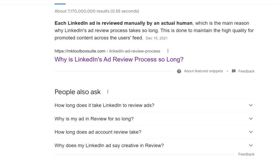
Task: Select question 'Why does my LinkedIn ad say creative in Review?'
Action: click(109, 145)
